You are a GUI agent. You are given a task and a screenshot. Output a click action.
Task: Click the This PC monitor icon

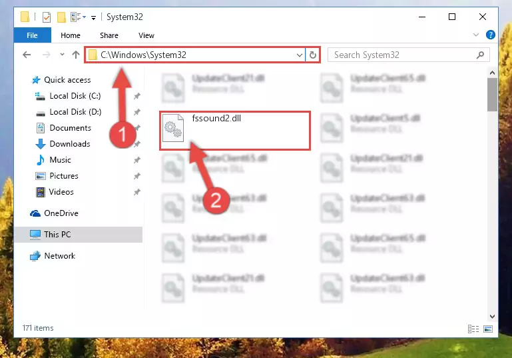tap(35, 235)
